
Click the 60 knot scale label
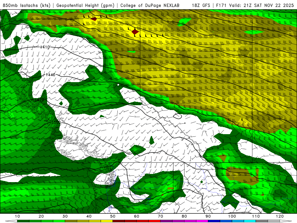[x=137, y=216]
